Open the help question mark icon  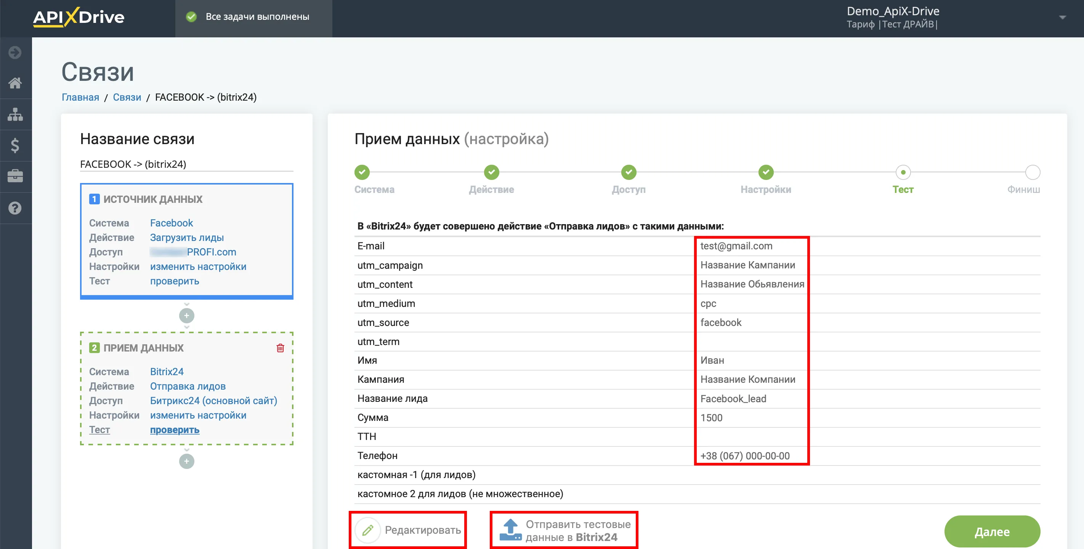pos(15,208)
